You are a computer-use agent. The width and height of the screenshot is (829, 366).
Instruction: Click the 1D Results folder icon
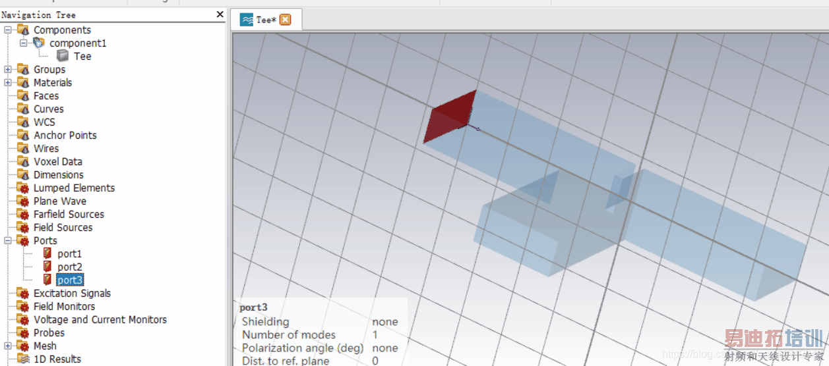[x=23, y=359]
